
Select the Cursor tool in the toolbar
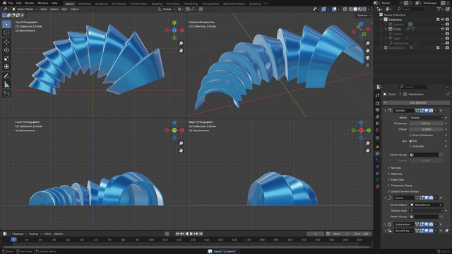tap(6, 32)
